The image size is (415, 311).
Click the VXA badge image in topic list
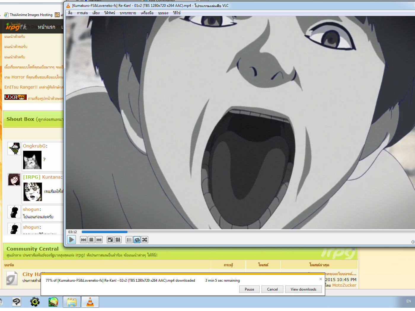(15, 97)
